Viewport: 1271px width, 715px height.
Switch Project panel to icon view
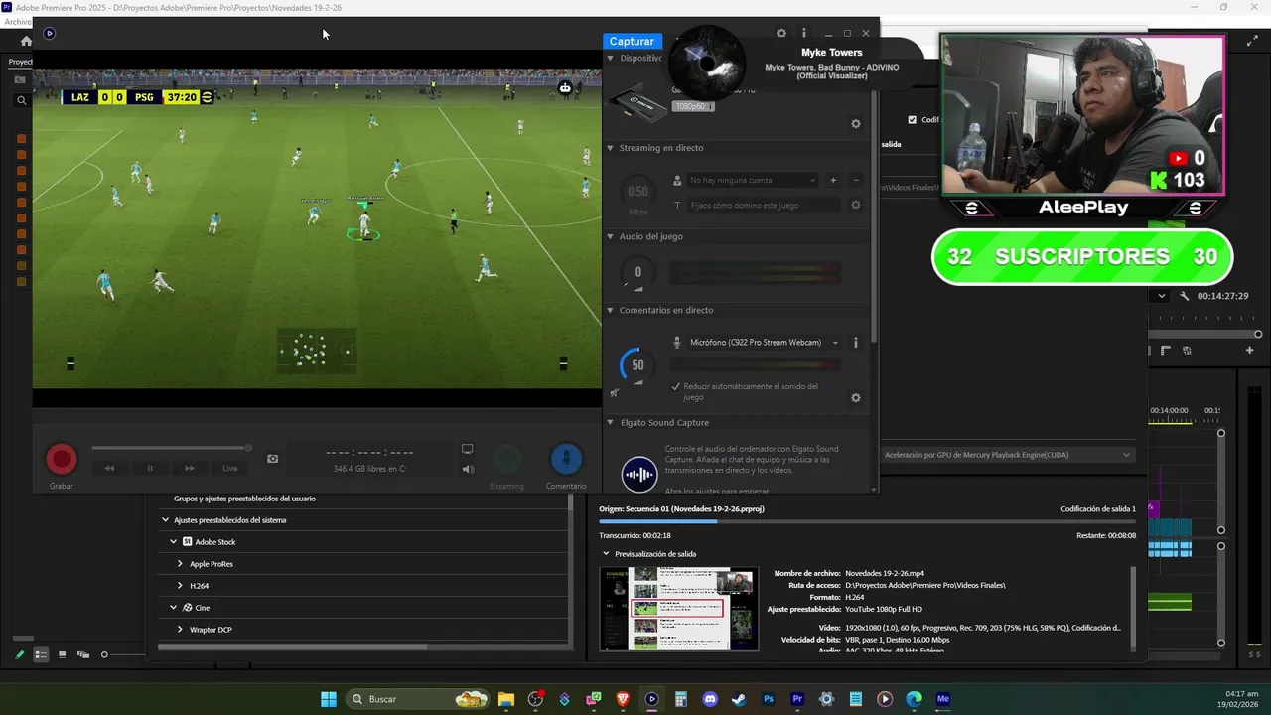click(62, 654)
